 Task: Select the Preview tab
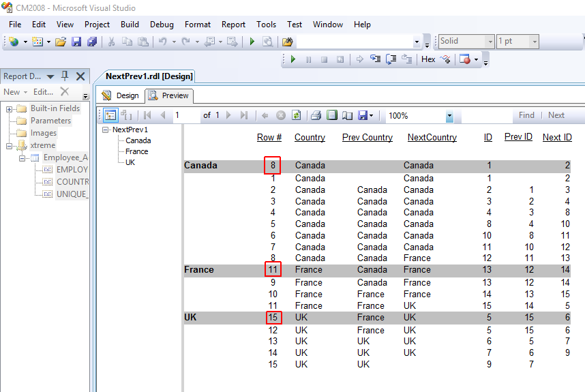168,95
